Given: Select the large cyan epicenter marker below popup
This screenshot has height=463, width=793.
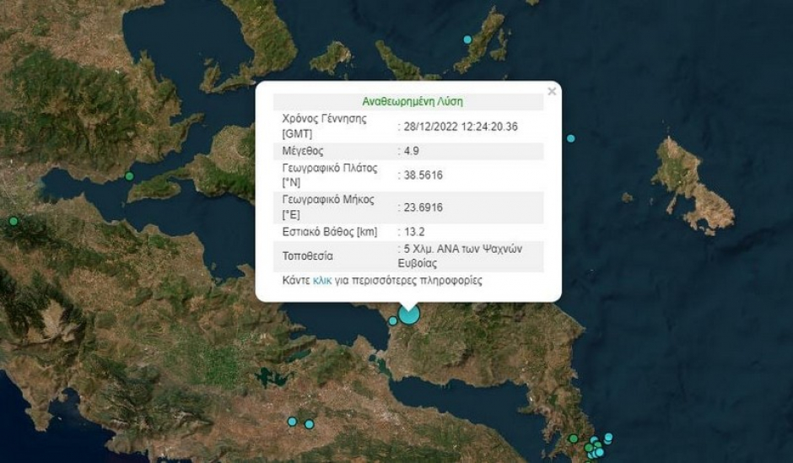Looking at the screenshot, I should pos(409,314).
